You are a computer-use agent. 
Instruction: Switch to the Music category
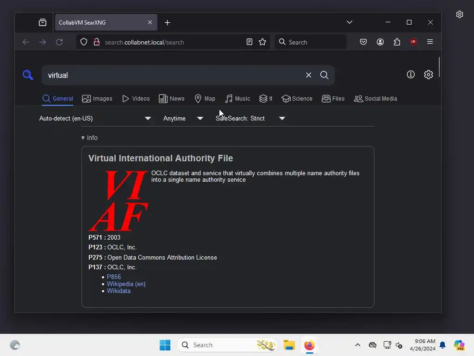[237, 99]
